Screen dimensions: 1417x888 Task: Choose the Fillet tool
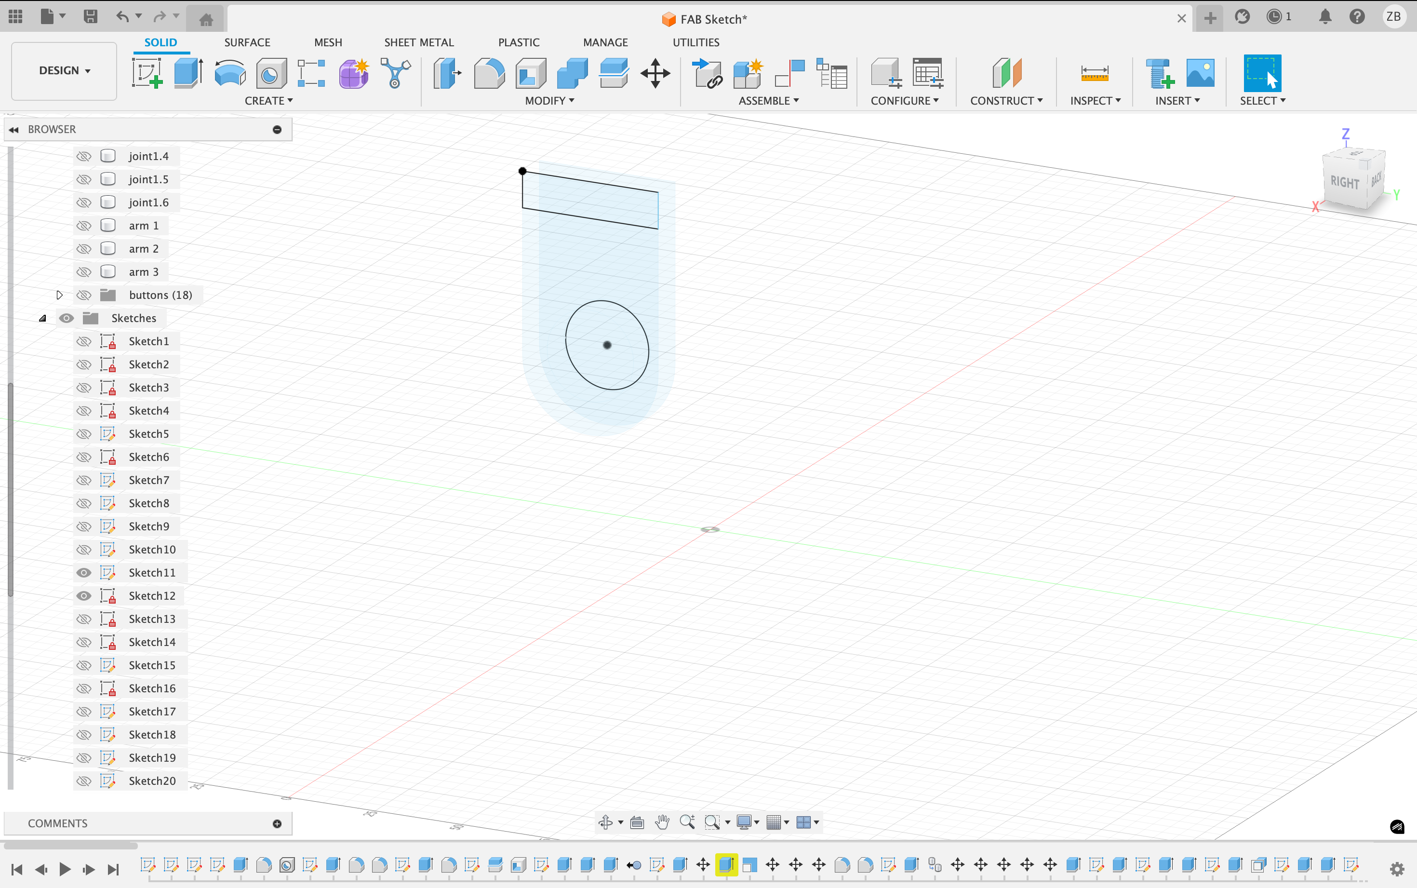click(489, 73)
